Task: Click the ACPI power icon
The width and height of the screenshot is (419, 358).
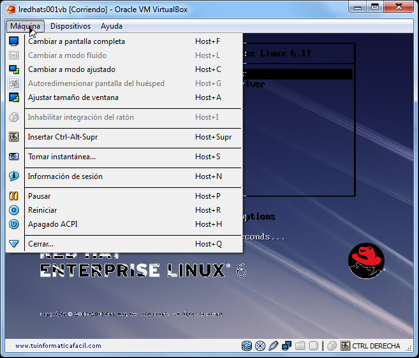Action: [x=14, y=224]
